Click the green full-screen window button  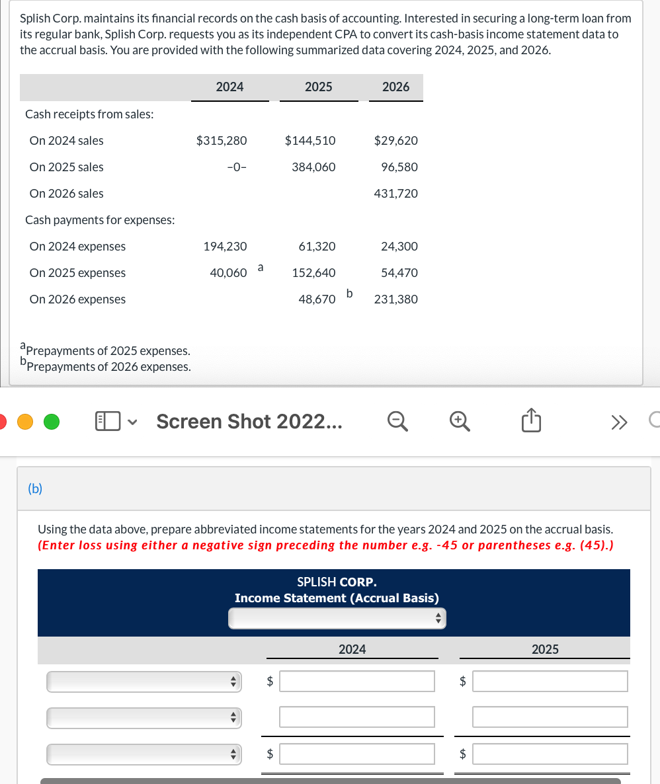(x=52, y=422)
